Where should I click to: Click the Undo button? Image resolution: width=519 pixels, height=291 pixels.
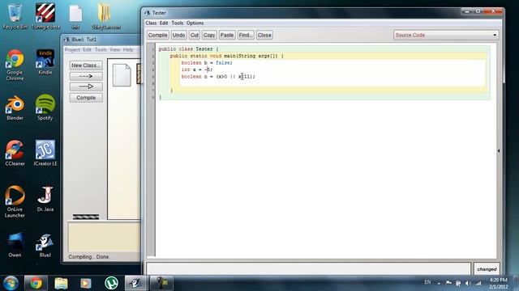point(178,35)
